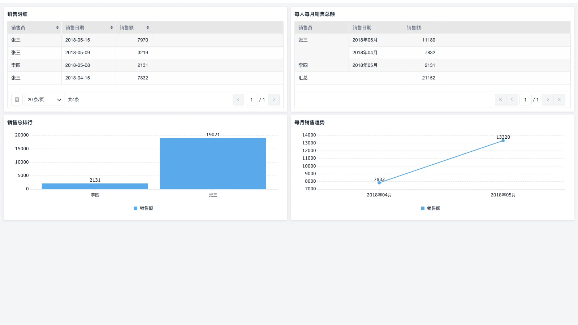This screenshot has height=325, width=578.
Task: Go to previous page in 销售明细 table
Action: [x=238, y=100]
